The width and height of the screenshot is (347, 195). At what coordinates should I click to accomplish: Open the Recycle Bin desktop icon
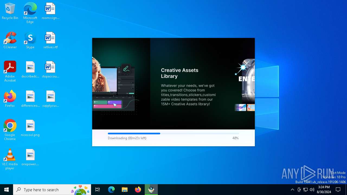pyautogui.click(x=10, y=11)
